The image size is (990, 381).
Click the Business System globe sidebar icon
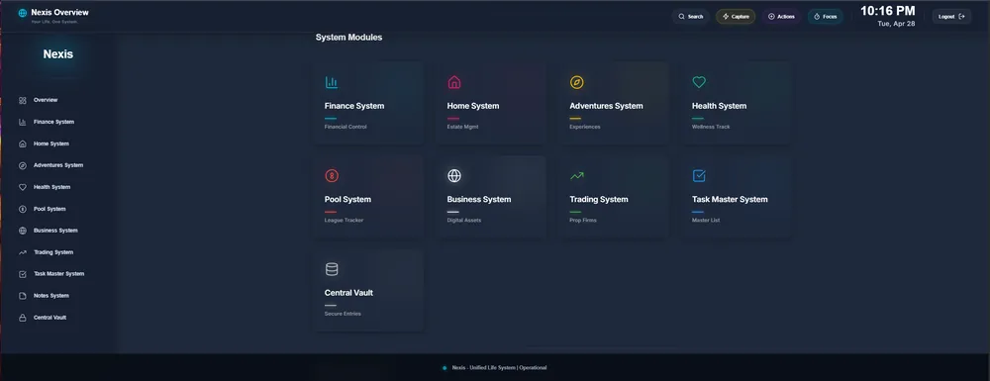[x=23, y=231]
